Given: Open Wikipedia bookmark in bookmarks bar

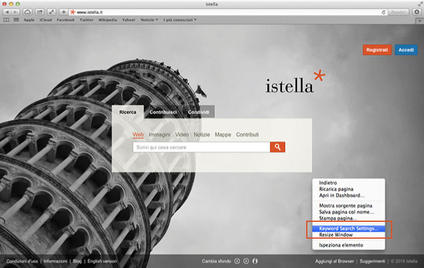Looking at the screenshot, I should [x=108, y=20].
